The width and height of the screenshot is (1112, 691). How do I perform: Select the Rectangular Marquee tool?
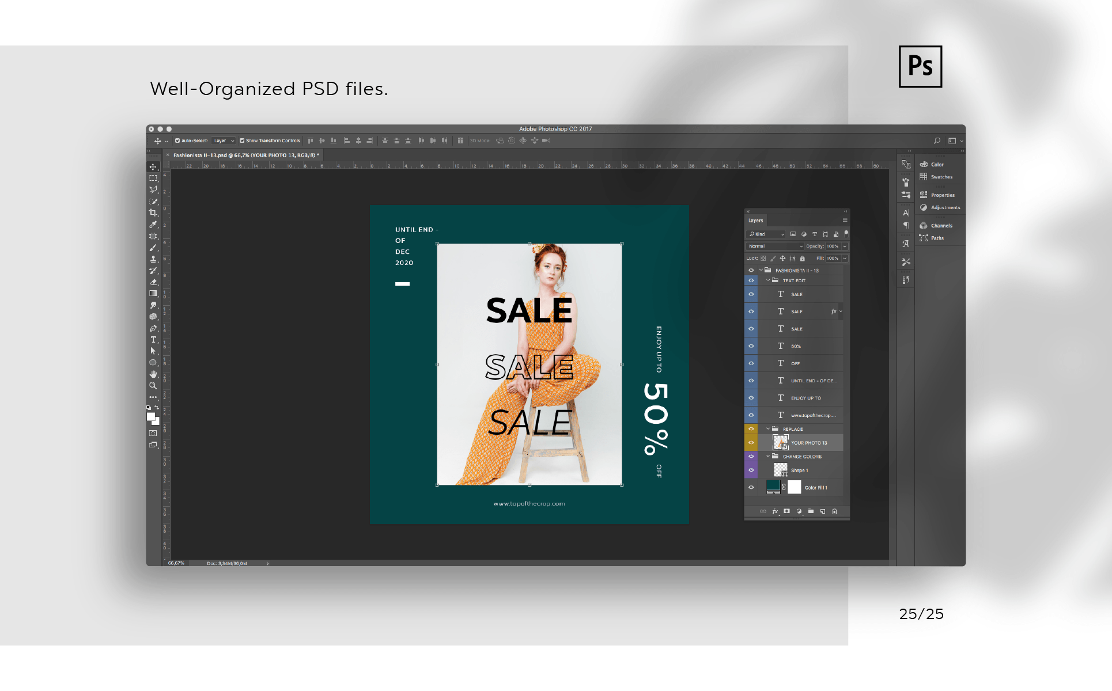(x=153, y=179)
